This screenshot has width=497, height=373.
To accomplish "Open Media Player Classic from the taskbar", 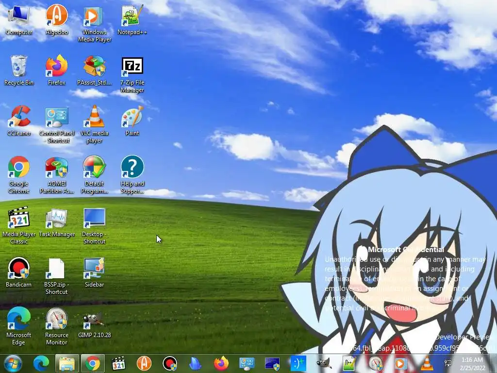I will [x=118, y=363].
